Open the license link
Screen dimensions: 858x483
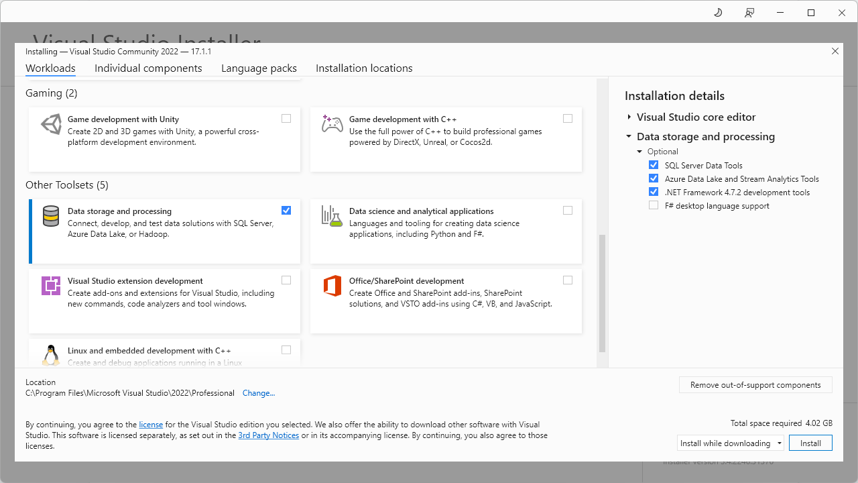pyautogui.click(x=151, y=425)
